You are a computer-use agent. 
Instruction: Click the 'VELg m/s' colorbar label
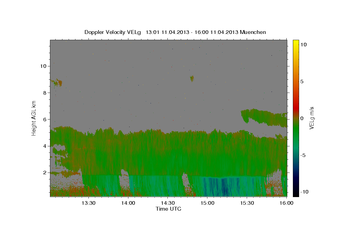[312, 118]
